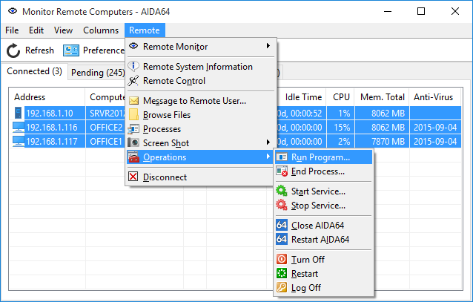The width and height of the screenshot is (473, 302).
Task: Click the Turn Off power icon
Action: tap(282, 260)
